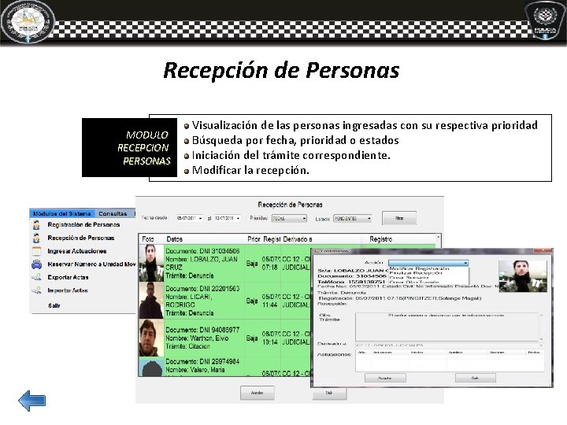Click the blue back arrow on slide
Screen dimensions: 567x425
[x=32, y=401]
